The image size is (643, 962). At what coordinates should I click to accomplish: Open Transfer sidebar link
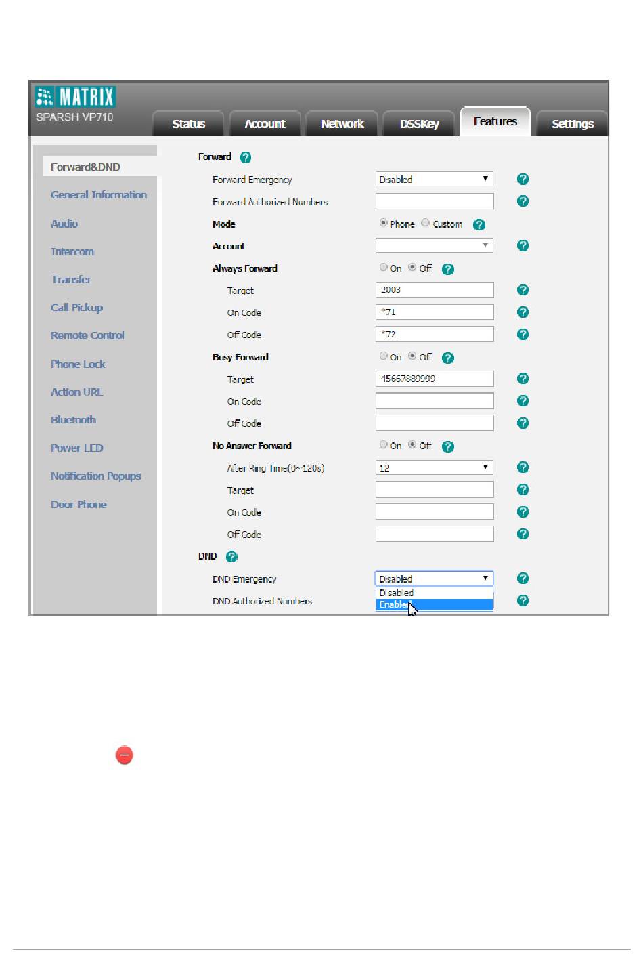(71, 280)
